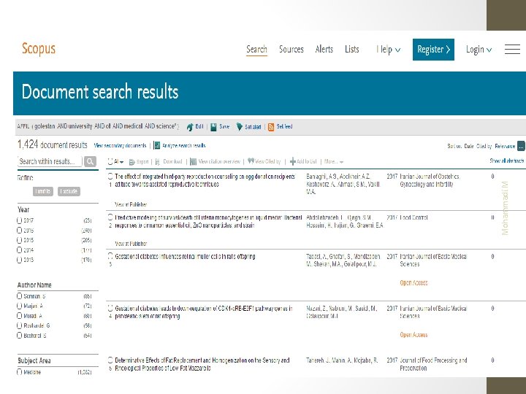The width and height of the screenshot is (526, 394).
Task: Check the 2015 year filter
Action: coord(20,240)
